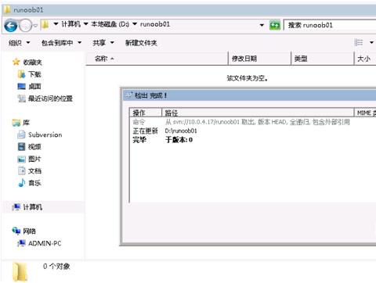Image resolution: width=376 pixels, height=283 pixels.
Task: Click the Forward navigation arrow
Action: tap(26, 26)
